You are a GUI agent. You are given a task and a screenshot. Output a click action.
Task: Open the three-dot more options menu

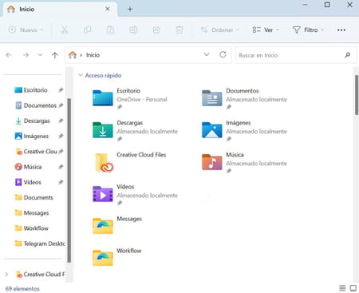pyautogui.click(x=341, y=30)
